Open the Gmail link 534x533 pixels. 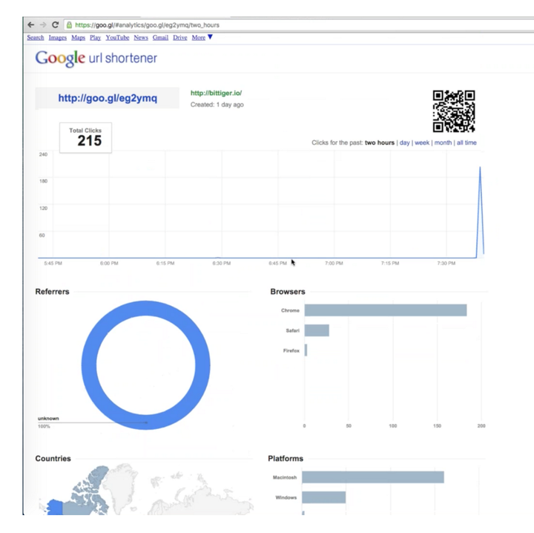(160, 37)
